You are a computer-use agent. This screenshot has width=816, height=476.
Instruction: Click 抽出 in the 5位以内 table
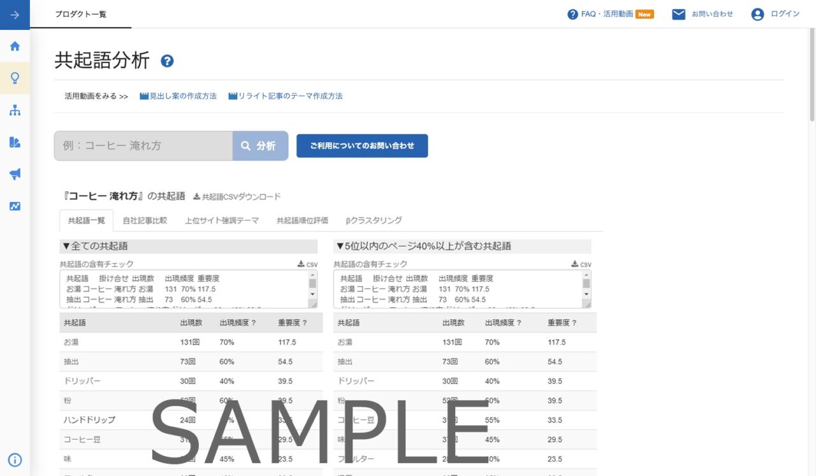(x=346, y=362)
